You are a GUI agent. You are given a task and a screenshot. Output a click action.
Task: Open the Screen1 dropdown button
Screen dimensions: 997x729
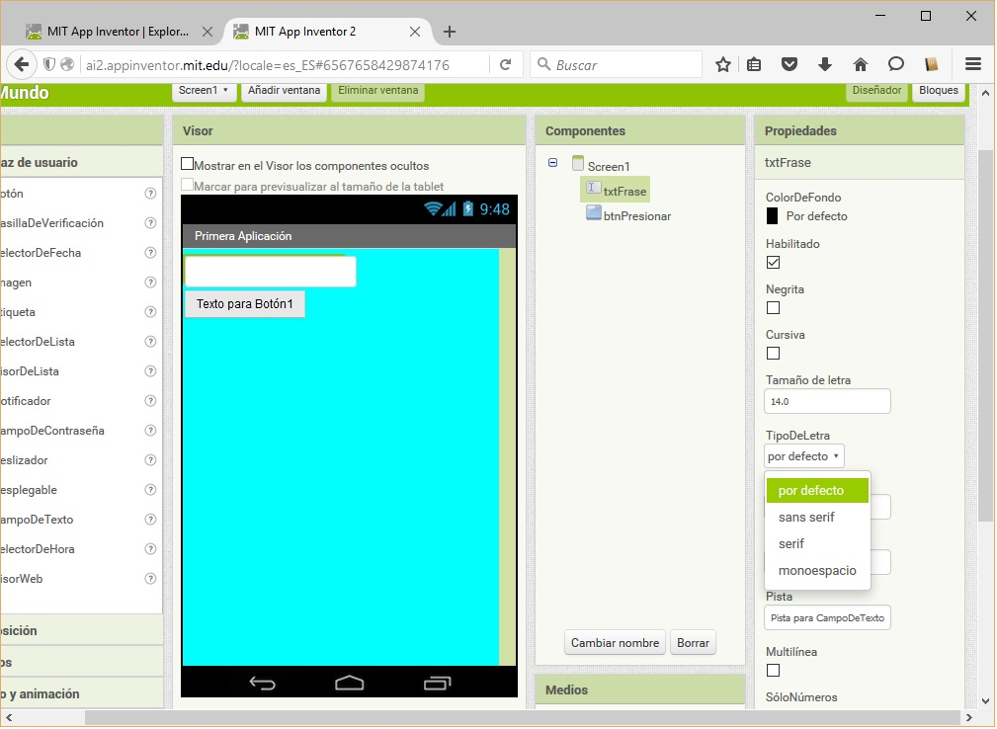(x=205, y=90)
